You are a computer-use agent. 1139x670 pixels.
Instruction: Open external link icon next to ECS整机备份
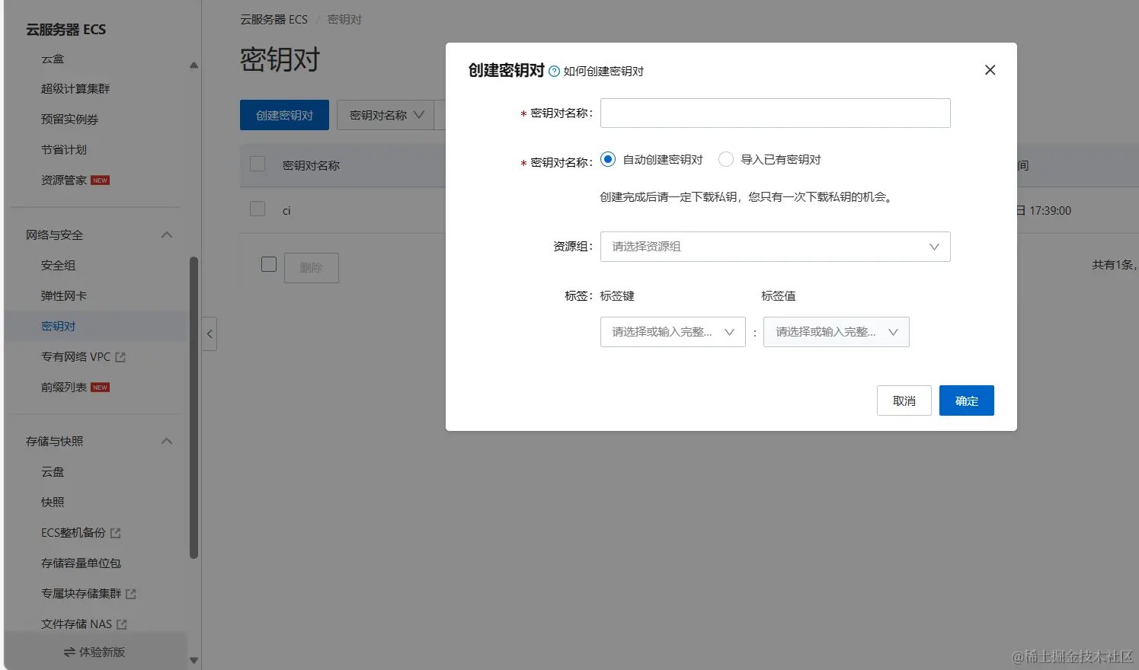[x=116, y=533]
